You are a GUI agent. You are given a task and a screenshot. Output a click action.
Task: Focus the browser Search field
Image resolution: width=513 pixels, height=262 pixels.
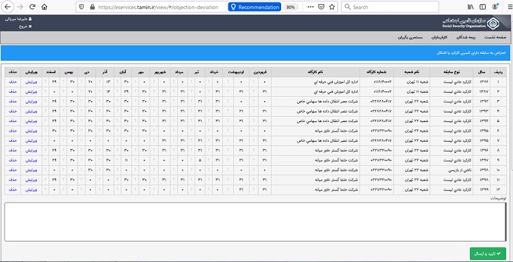(x=390, y=7)
